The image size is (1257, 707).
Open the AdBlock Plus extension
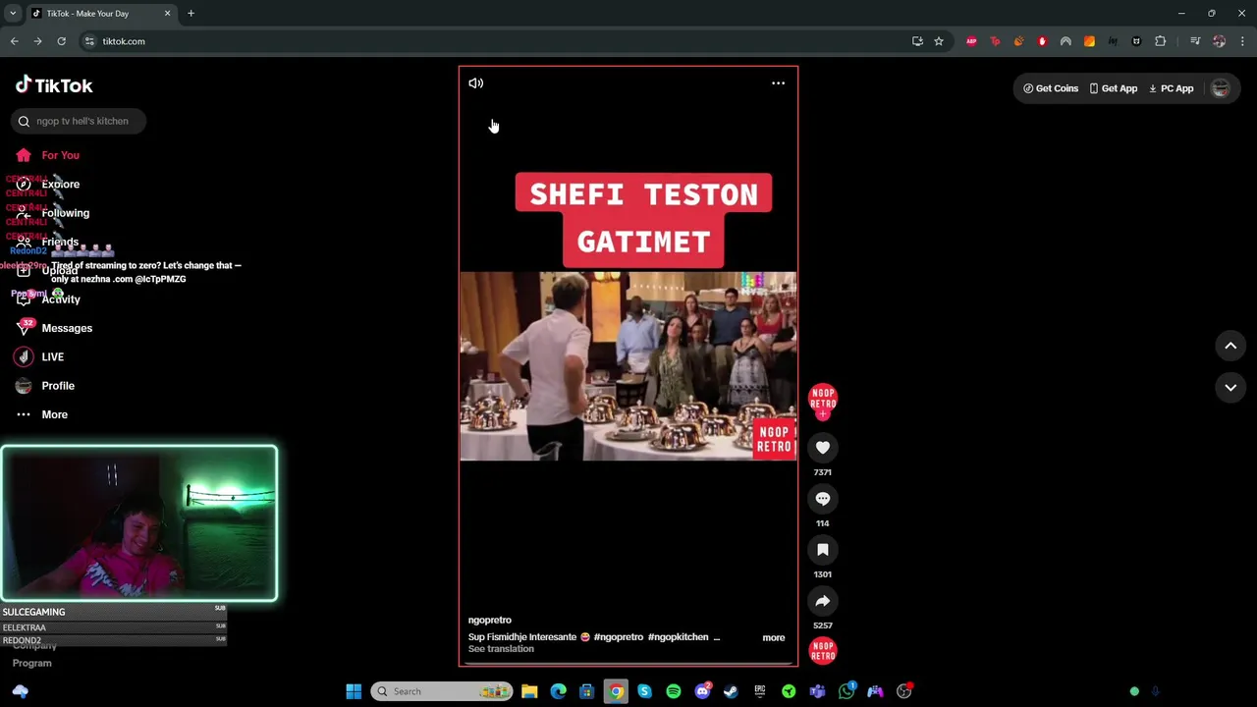pos(971,41)
